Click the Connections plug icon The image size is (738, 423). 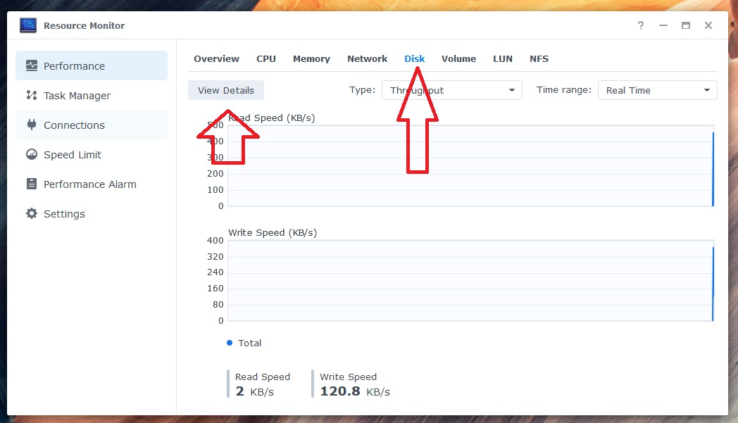point(31,125)
